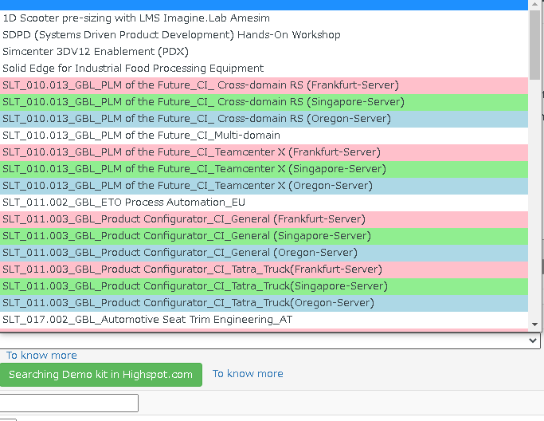
Task: Choose Cross-domain RS (Singapore-Server) option
Action: click(203, 101)
